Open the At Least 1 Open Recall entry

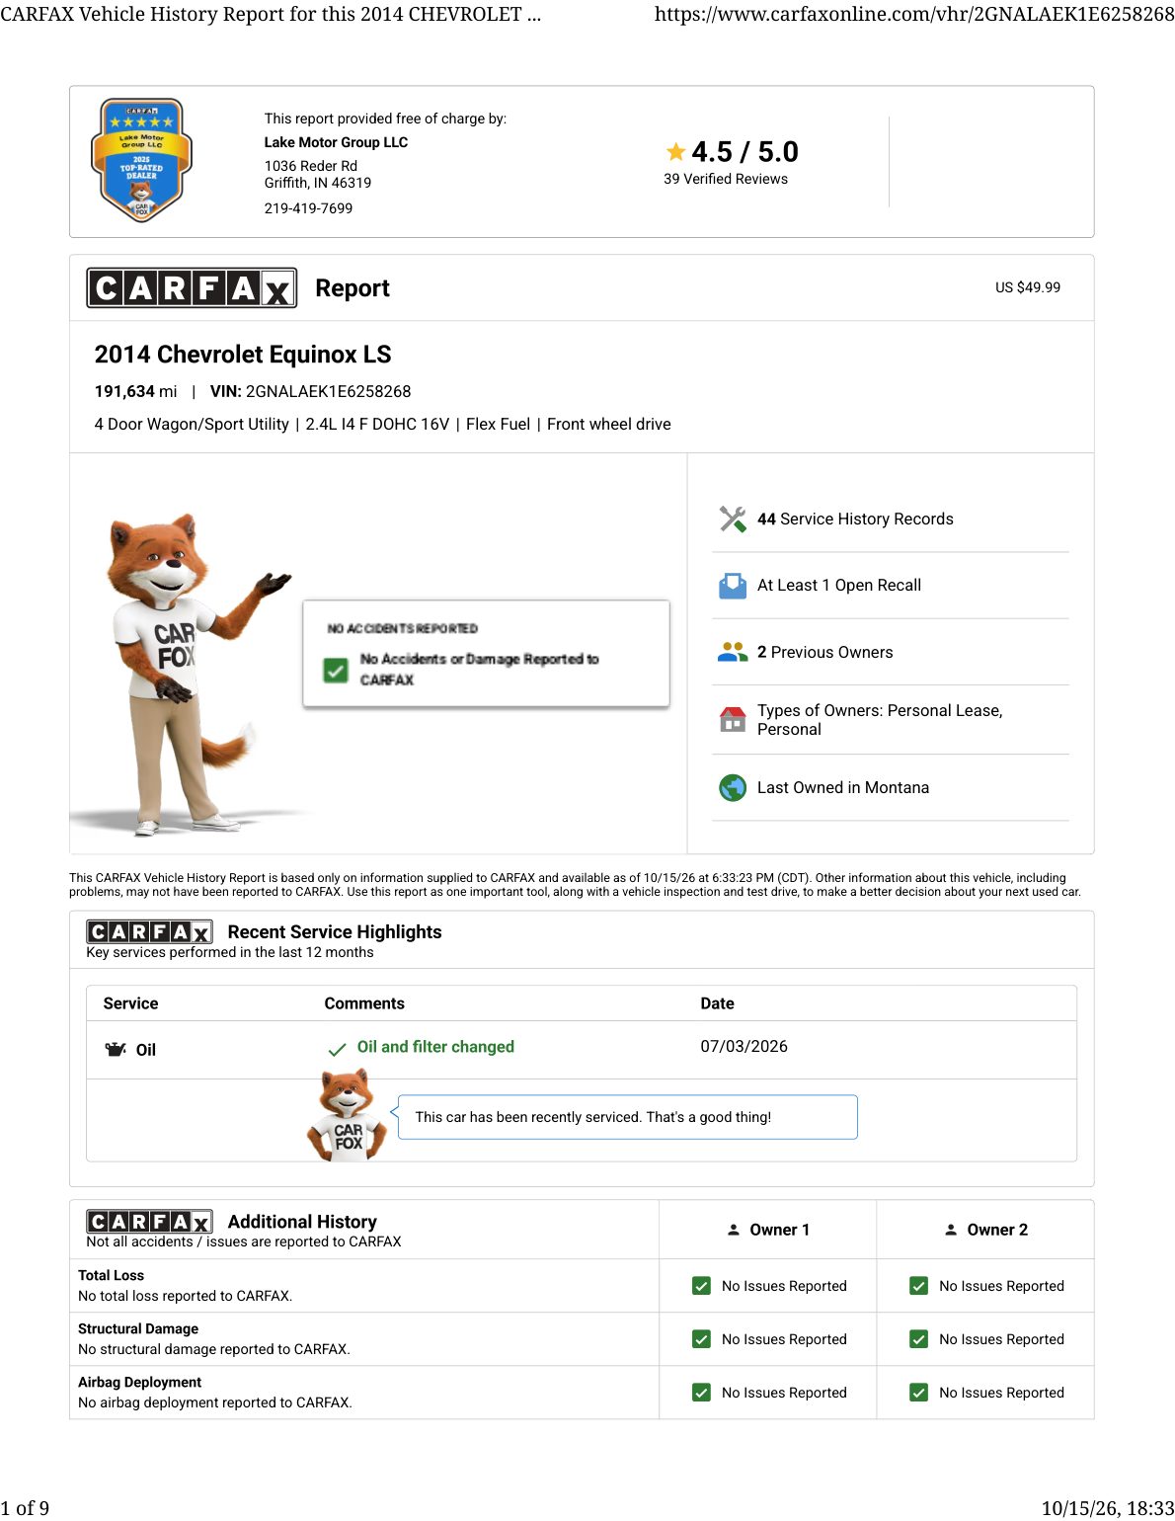(839, 586)
